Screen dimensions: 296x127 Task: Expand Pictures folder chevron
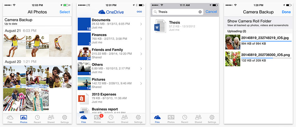pos(141,83)
